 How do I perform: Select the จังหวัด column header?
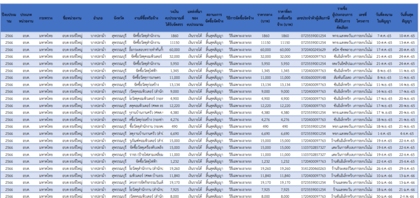click(119, 18)
